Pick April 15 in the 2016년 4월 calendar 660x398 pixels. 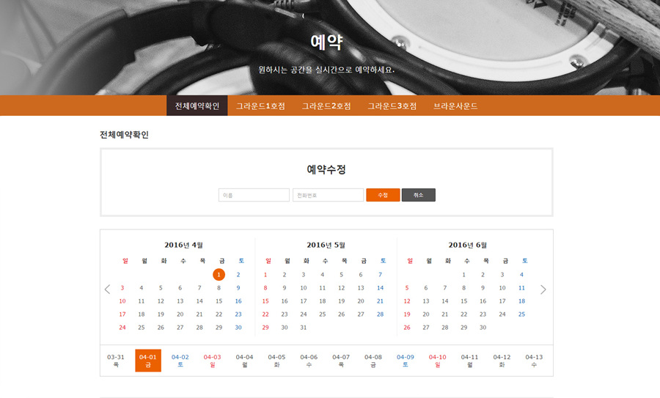click(219, 301)
